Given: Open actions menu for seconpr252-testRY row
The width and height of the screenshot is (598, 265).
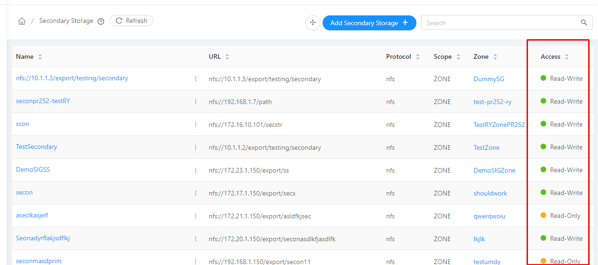Looking at the screenshot, I should tap(196, 102).
